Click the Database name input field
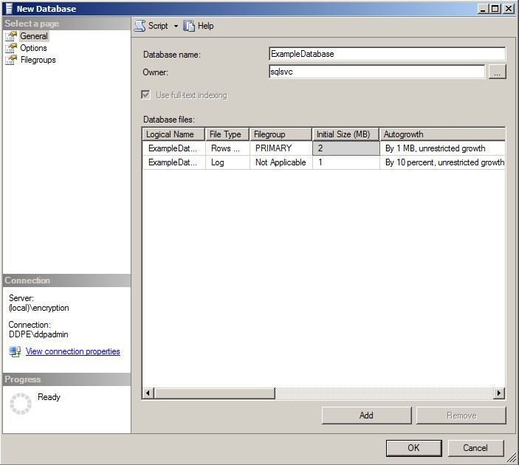 pyautogui.click(x=388, y=54)
